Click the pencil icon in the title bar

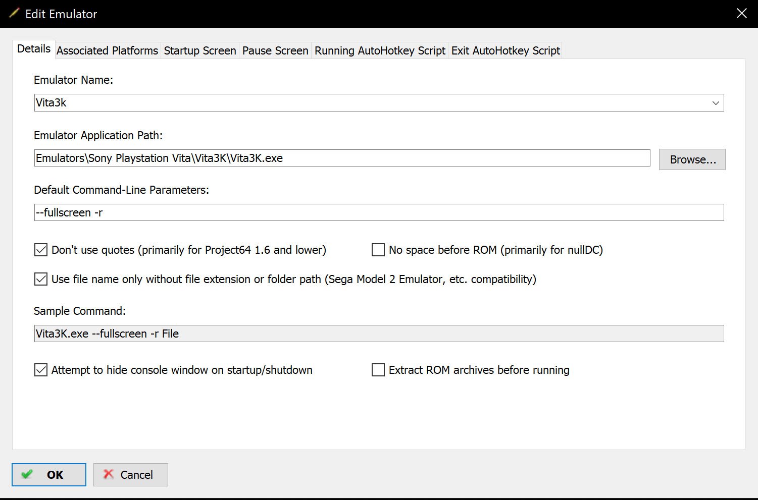click(x=14, y=13)
